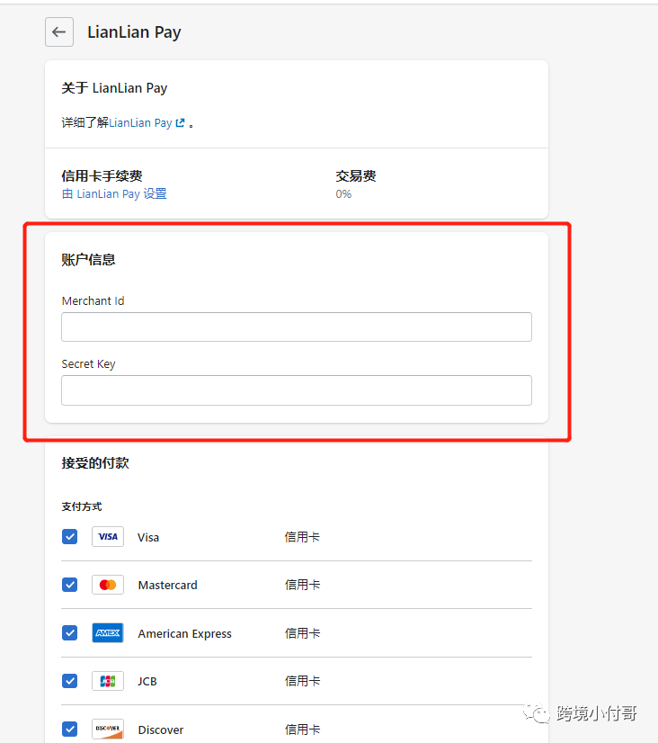Focus the Merchant Id input field
658x743 pixels.
297,327
